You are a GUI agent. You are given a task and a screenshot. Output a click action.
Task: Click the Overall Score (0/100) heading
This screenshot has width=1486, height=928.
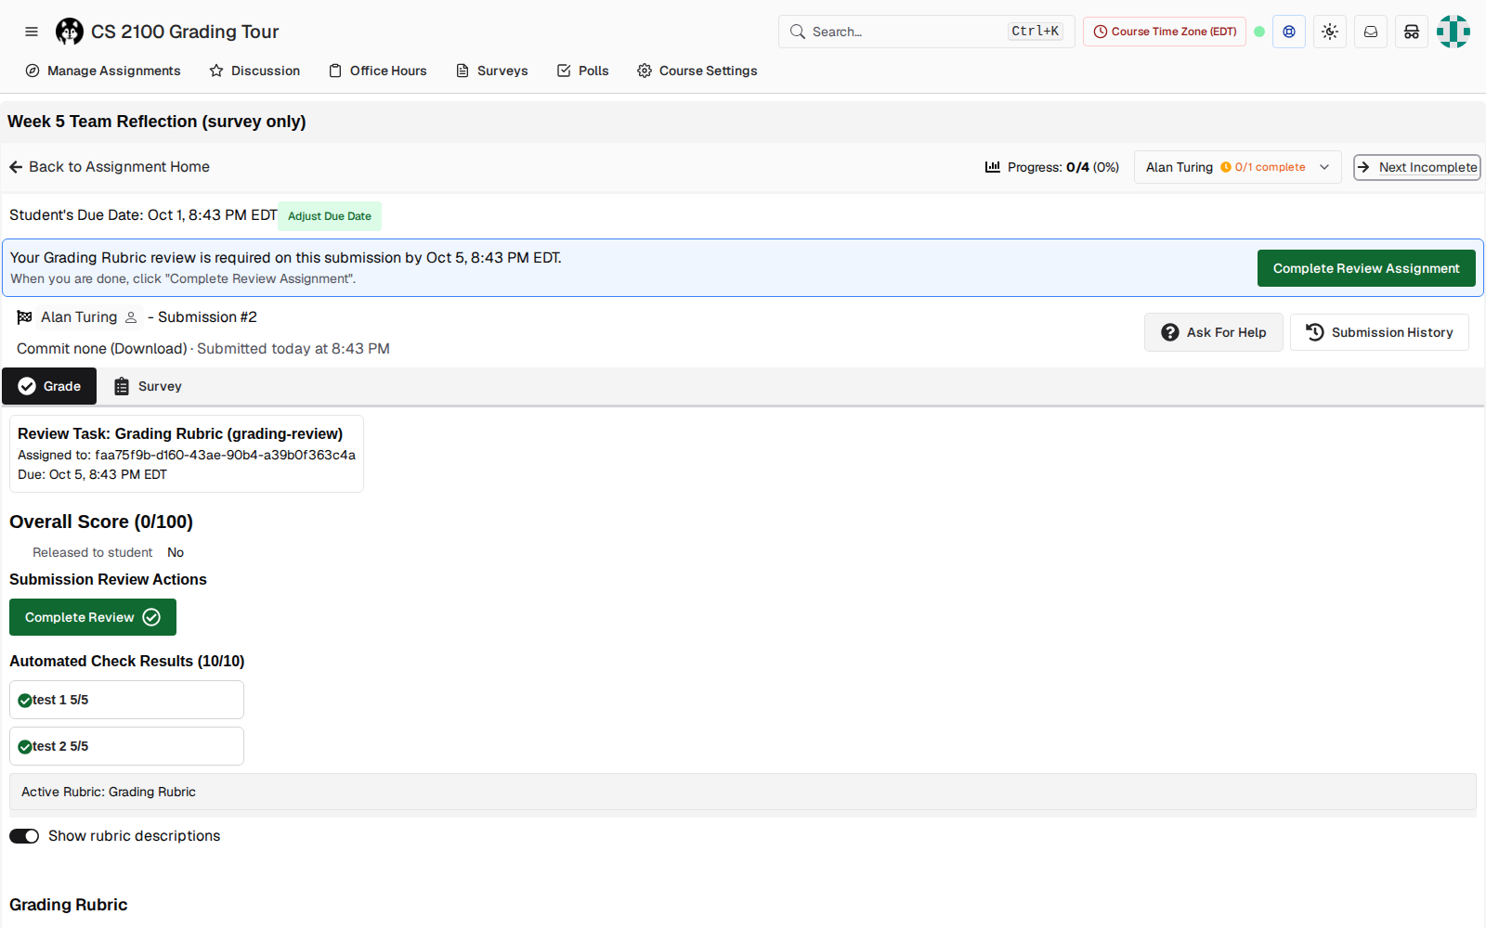[x=101, y=522]
